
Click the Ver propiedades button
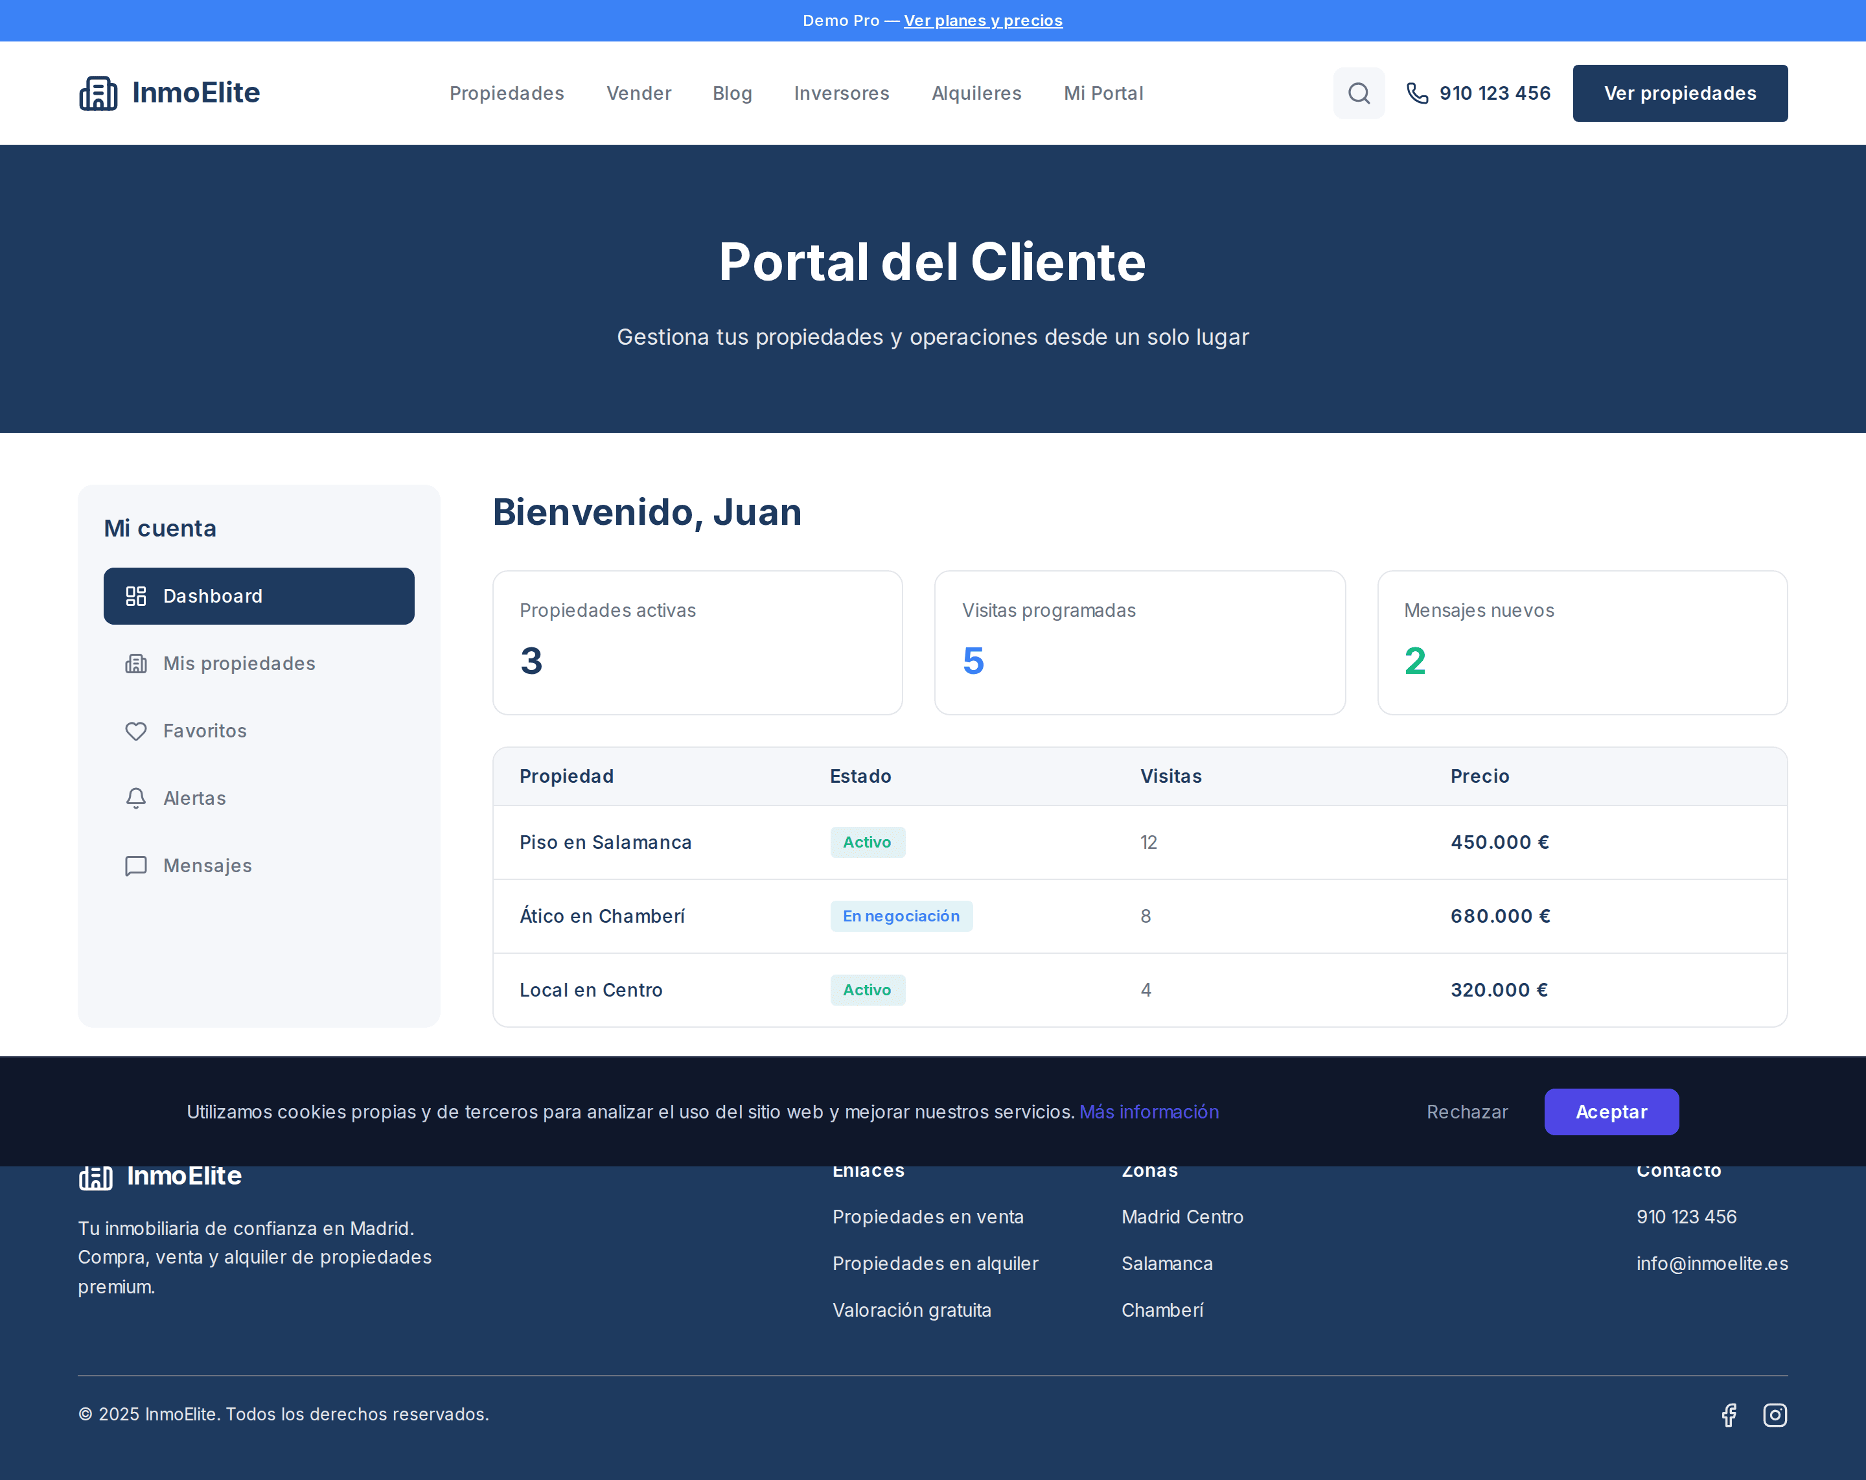click(1679, 93)
